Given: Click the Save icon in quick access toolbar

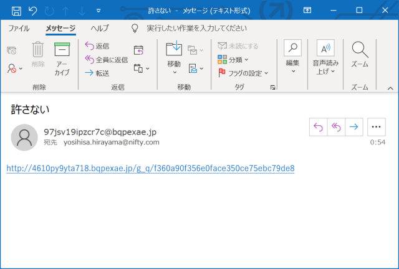Looking at the screenshot, I should click(x=16, y=11).
